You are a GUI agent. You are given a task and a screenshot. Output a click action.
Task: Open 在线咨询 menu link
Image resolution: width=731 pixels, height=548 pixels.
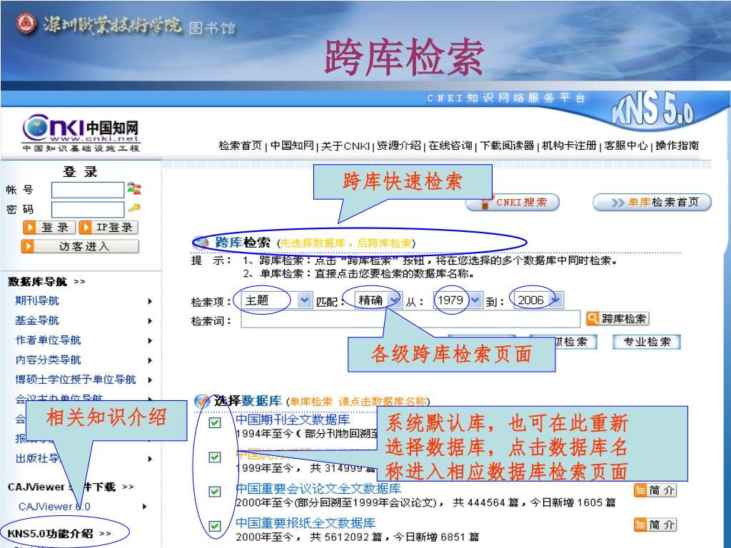point(450,146)
